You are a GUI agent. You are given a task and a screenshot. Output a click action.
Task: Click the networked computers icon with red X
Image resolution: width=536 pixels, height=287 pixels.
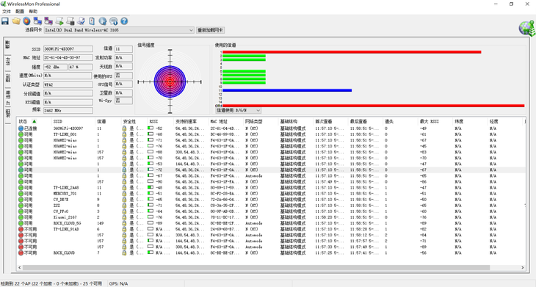pos(48,21)
